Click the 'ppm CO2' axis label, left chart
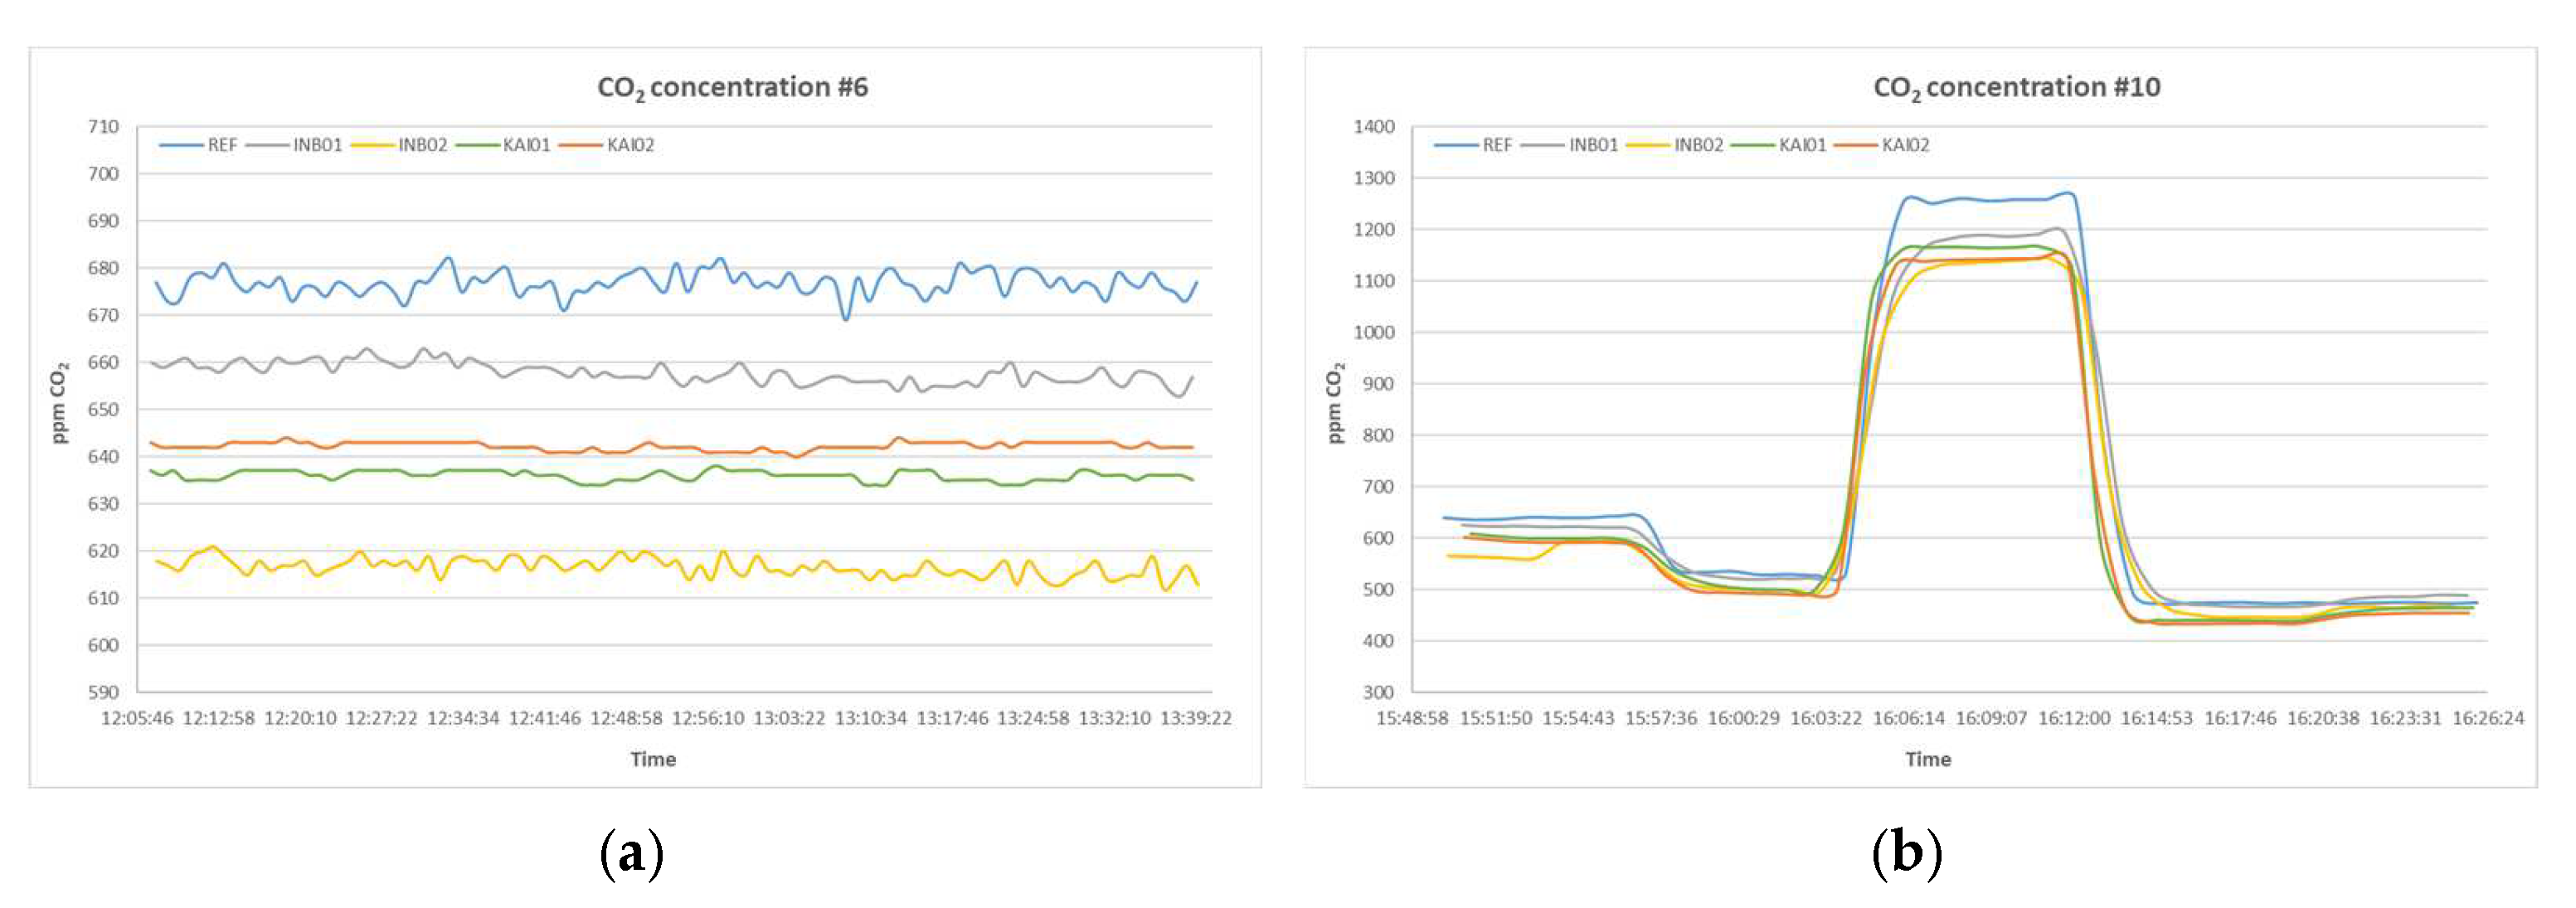Screen dimensions: 2576x908 click(x=60, y=402)
